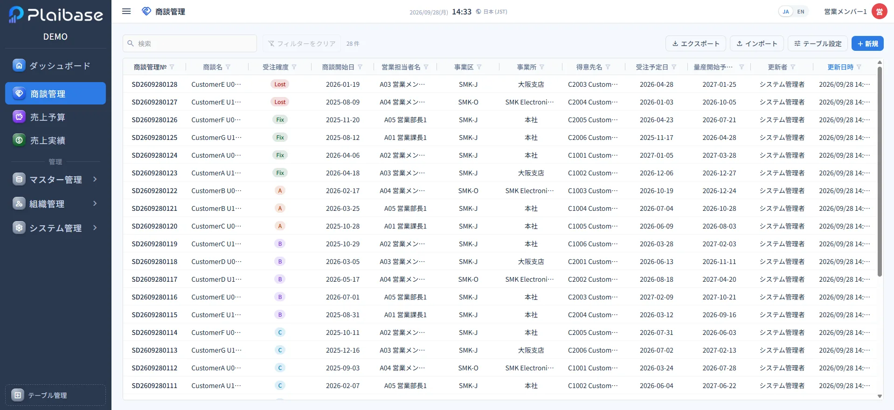Open 売上予算 in sidebar

tap(55, 117)
